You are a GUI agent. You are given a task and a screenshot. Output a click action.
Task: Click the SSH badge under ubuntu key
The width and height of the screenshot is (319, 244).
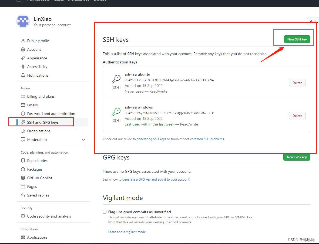tap(116, 88)
